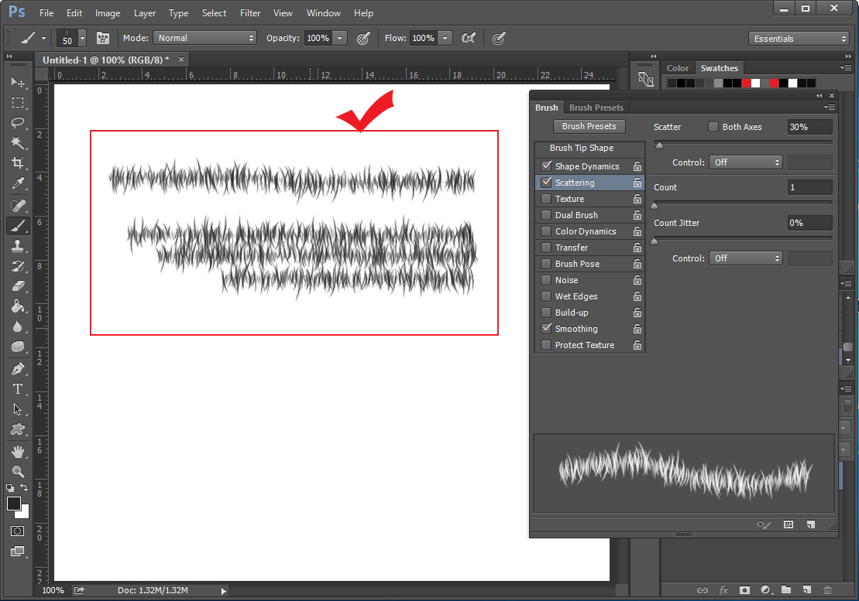Open Scatter Control dropdown
The height and width of the screenshot is (601, 859).
[746, 162]
